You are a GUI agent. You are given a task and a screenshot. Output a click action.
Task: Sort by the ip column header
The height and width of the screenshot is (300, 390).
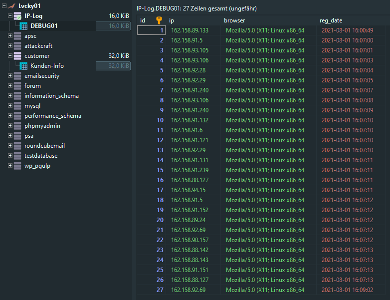click(x=195, y=20)
